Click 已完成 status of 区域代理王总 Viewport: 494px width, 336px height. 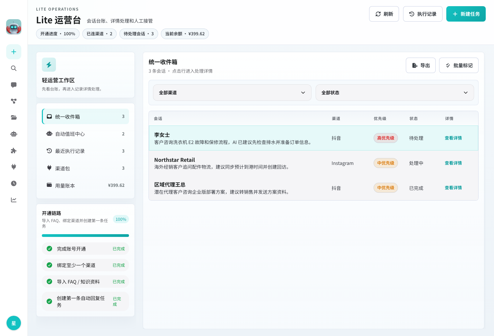[416, 188]
